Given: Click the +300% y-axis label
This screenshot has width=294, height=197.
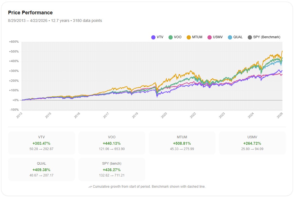Looking at the screenshot, I should click(14, 71).
